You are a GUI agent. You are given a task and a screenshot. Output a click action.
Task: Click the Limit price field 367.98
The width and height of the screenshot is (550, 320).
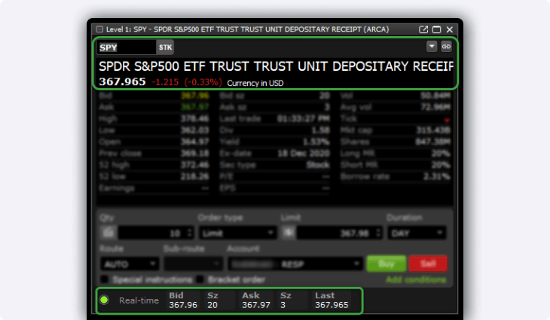pos(340,233)
